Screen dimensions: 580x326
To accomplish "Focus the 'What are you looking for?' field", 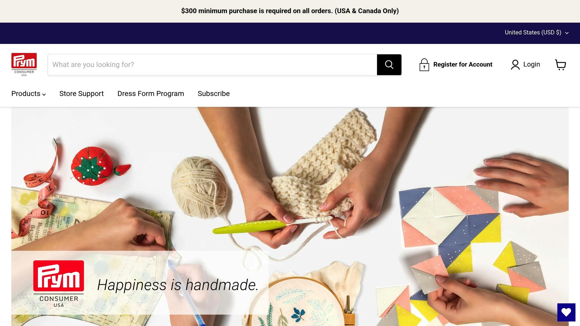I will (212, 65).
